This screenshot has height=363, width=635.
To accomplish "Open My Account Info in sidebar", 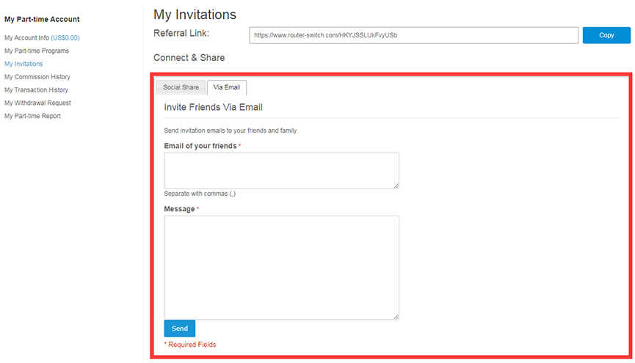I will point(26,37).
